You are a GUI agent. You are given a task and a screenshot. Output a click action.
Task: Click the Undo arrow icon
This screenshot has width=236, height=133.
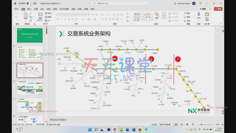coord(16,13)
